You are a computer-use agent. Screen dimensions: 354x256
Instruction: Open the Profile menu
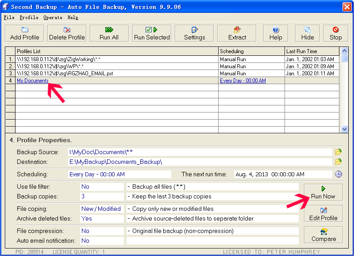[29, 17]
